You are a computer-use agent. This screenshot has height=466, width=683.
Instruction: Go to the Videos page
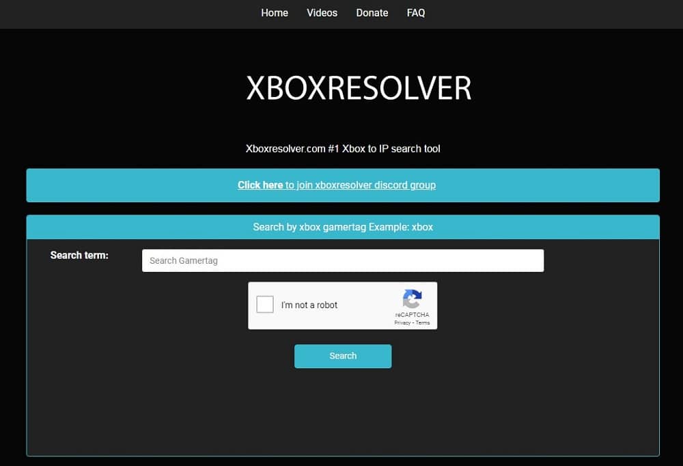322,13
